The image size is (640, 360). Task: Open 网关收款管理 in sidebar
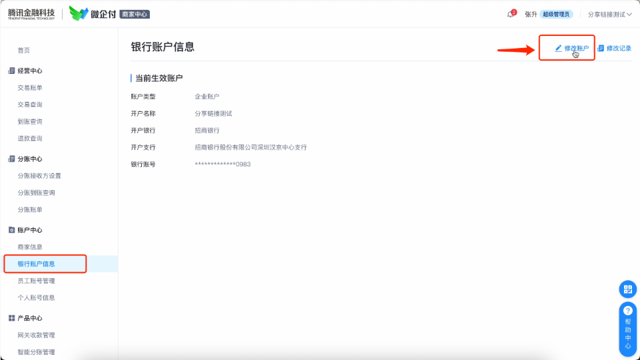click(x=36, y=335)
